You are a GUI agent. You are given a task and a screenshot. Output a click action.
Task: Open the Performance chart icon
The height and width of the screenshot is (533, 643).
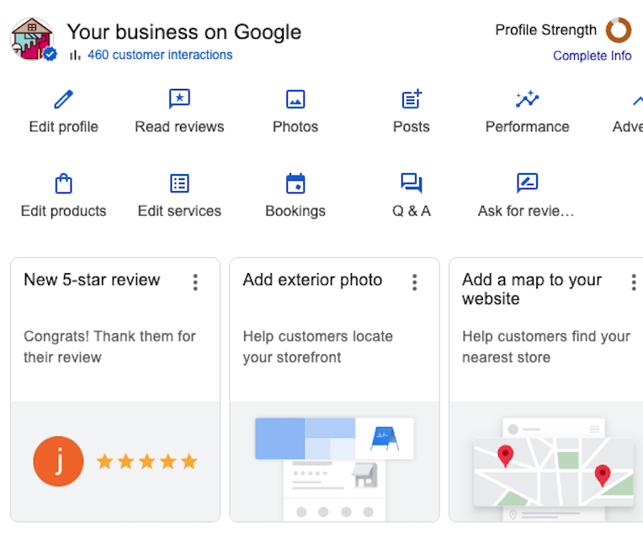(x=527, y=100)
